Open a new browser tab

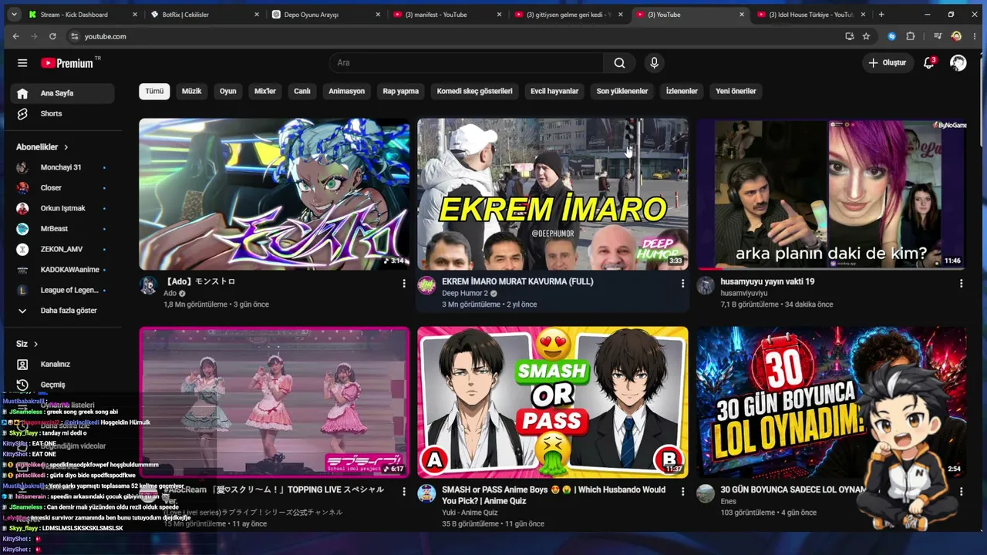pos(881,15)
